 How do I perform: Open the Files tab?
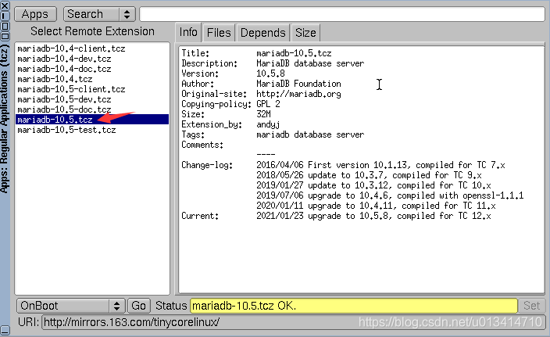pyautogui.click(x=219, y=32)
